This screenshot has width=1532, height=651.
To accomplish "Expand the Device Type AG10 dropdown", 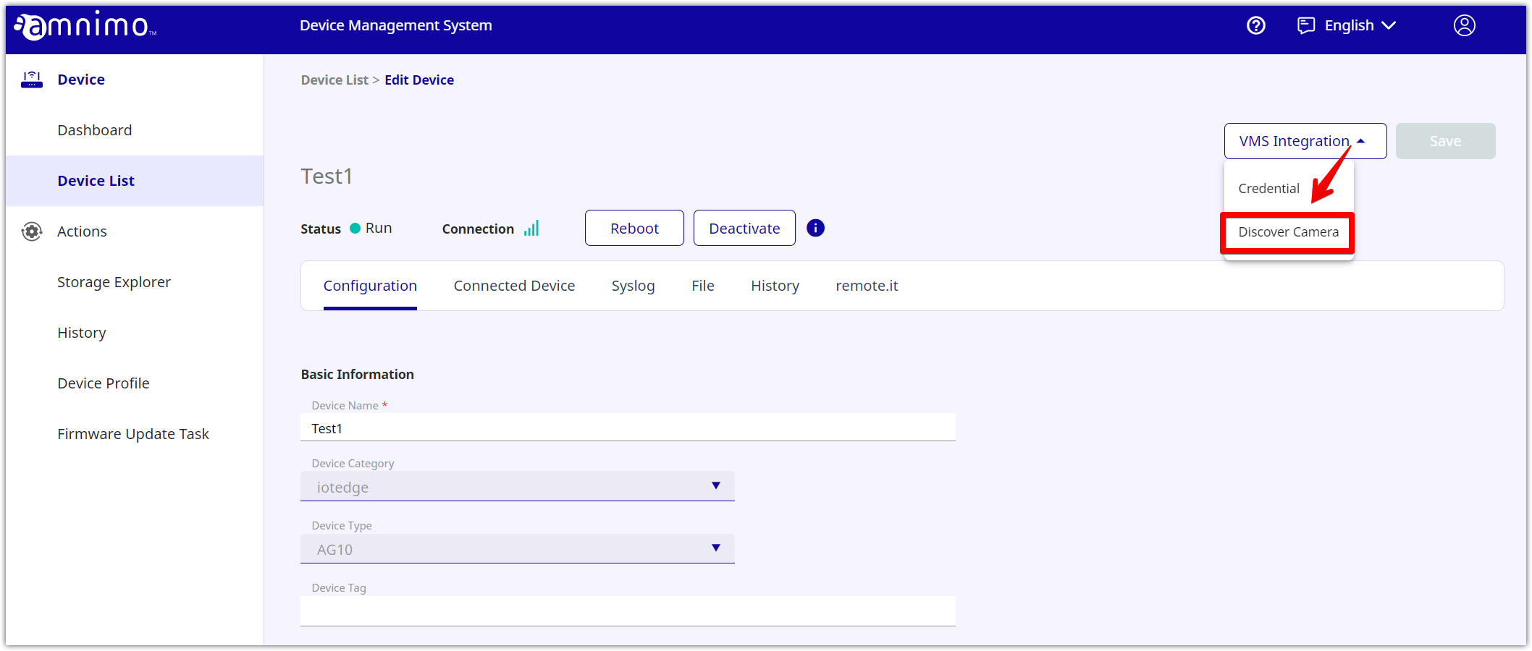I will (x=517, y=549).
